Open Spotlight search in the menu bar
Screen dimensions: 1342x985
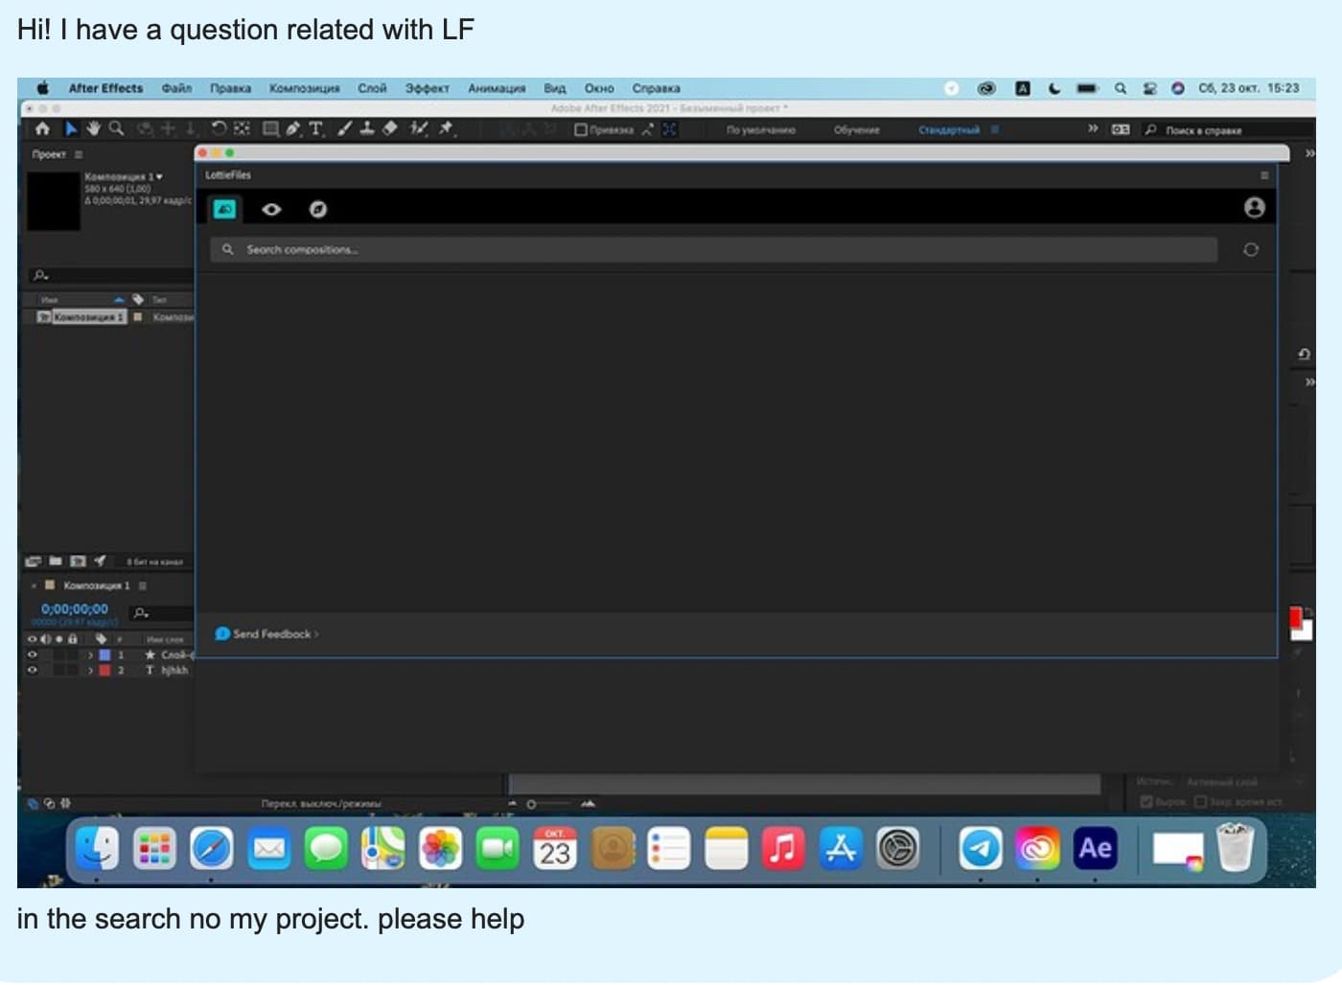tap(1120, 88)
